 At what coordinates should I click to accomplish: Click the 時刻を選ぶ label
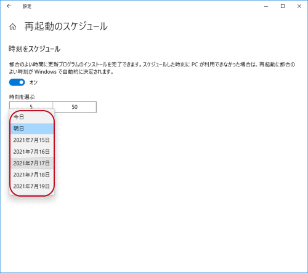click(x=22, y=97)
